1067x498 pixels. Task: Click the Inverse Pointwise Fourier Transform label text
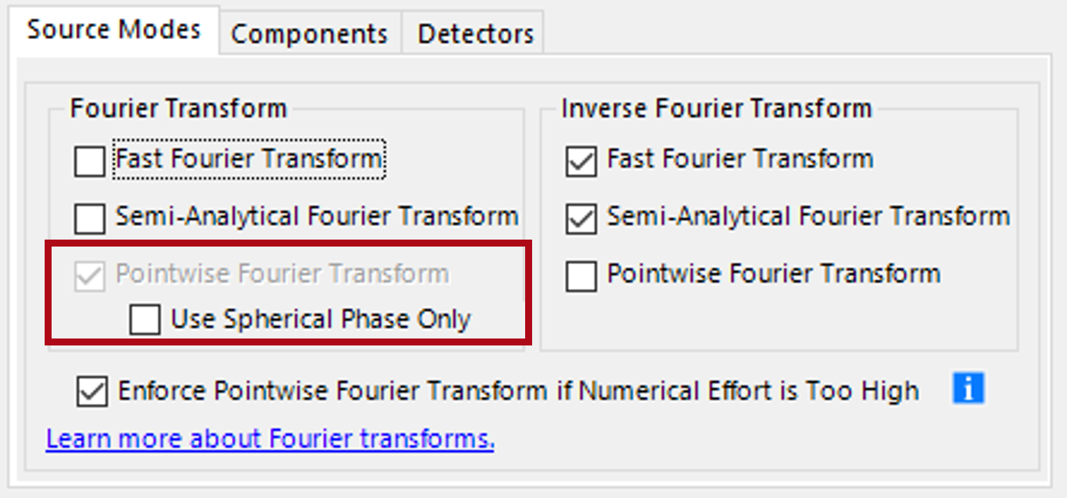pyautogui.click(x=774, y=273)
